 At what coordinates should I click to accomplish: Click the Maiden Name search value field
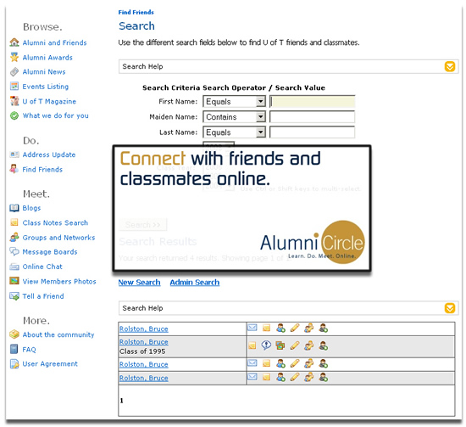pyautogui.click(x=312, y=117)
